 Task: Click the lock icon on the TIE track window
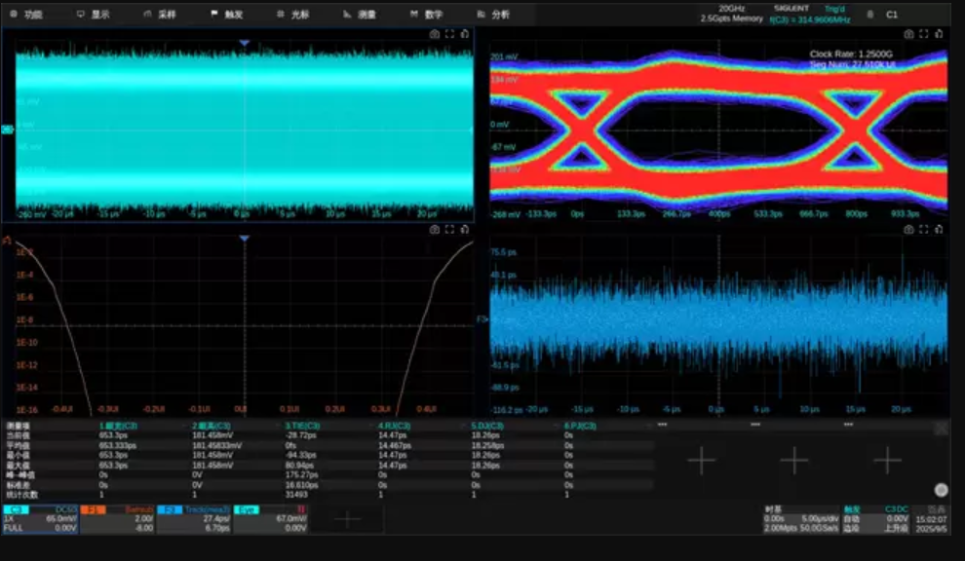point(940,230)
